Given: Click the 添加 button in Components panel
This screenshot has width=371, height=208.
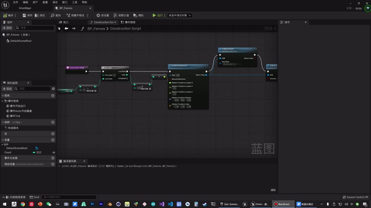Looking at the screenshot, I should (7, 28).
